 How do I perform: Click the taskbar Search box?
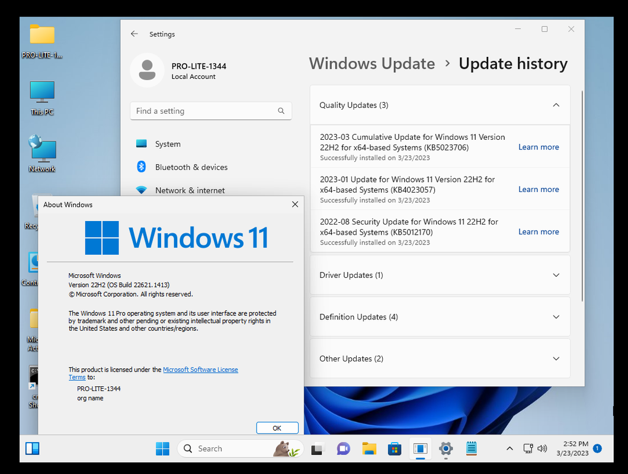coord(241,449)
